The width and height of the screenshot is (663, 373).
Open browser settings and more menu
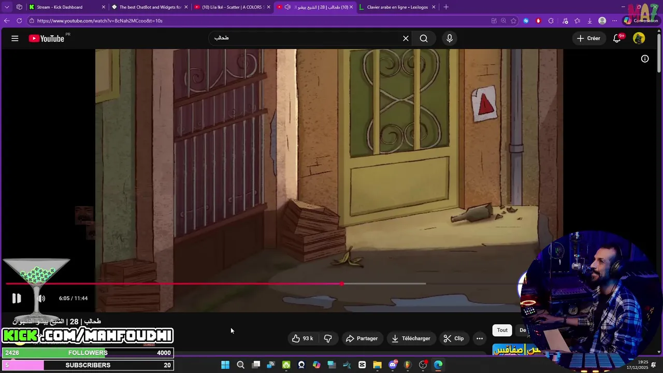point(615,21)
